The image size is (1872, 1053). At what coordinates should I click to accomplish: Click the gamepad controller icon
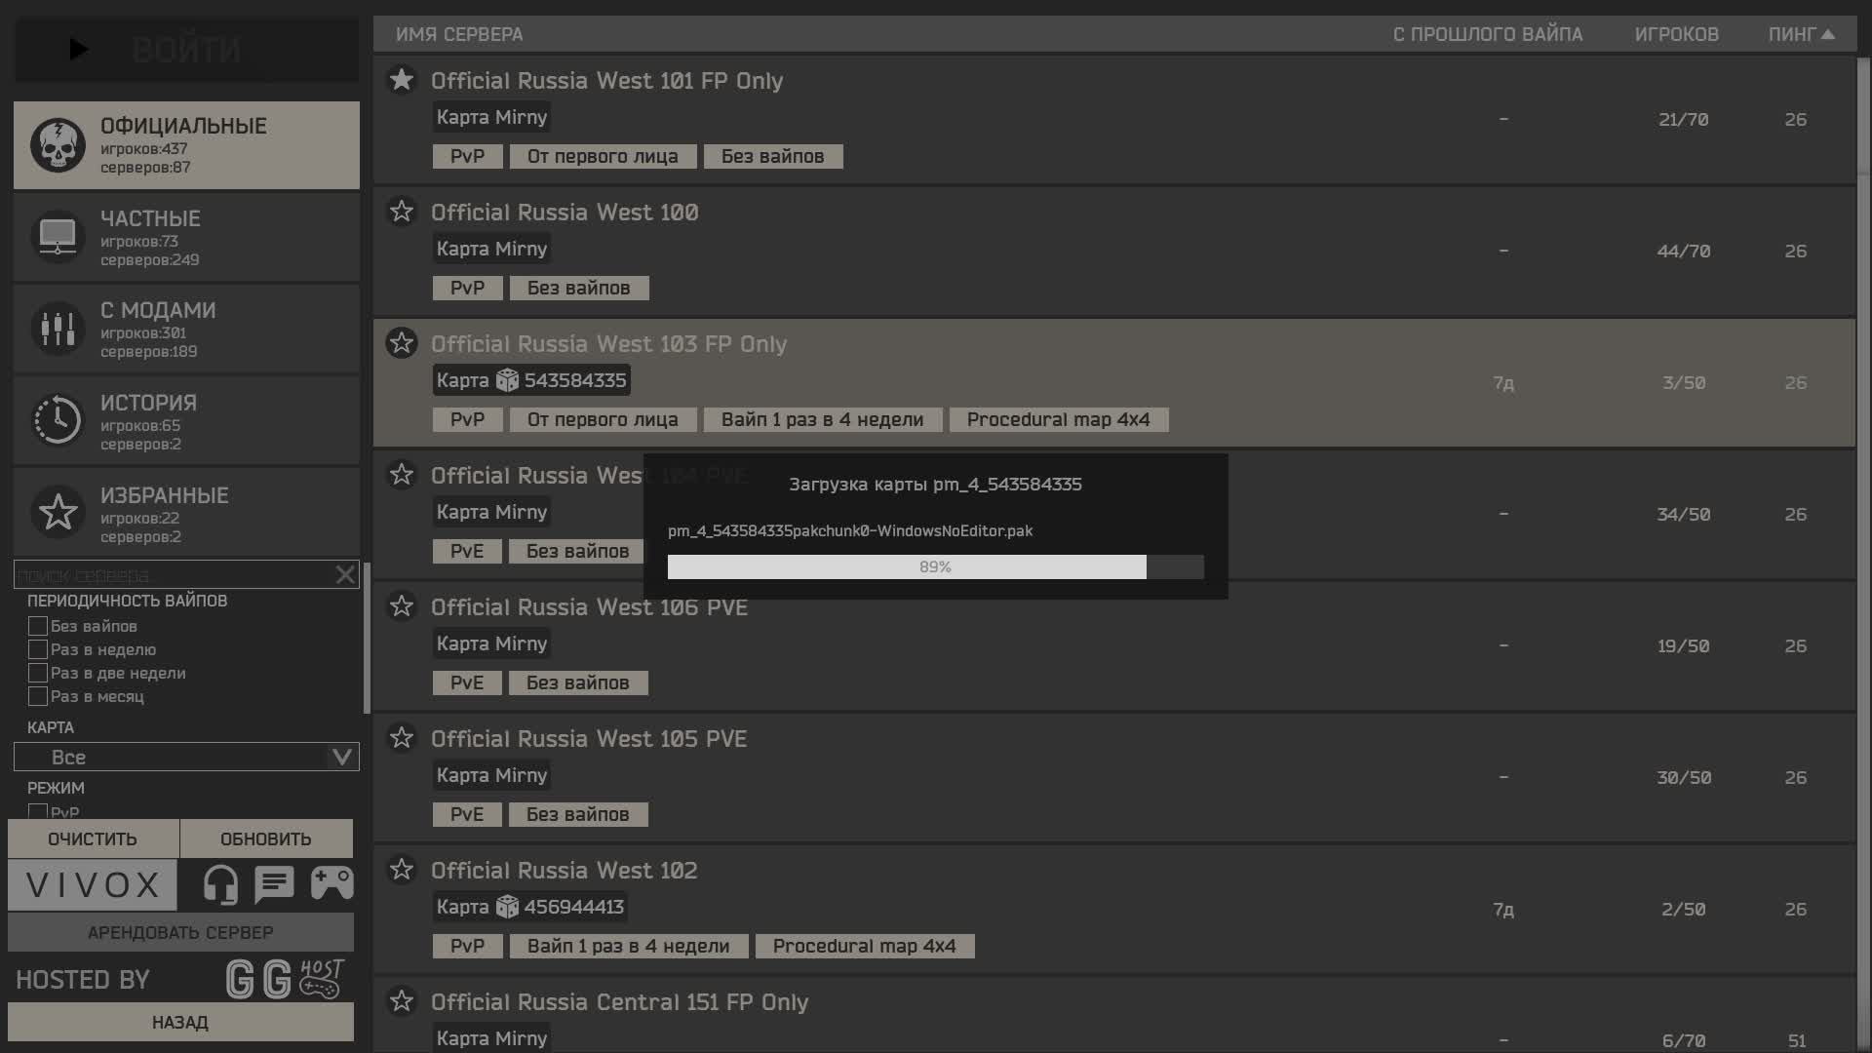pos(331,883)
